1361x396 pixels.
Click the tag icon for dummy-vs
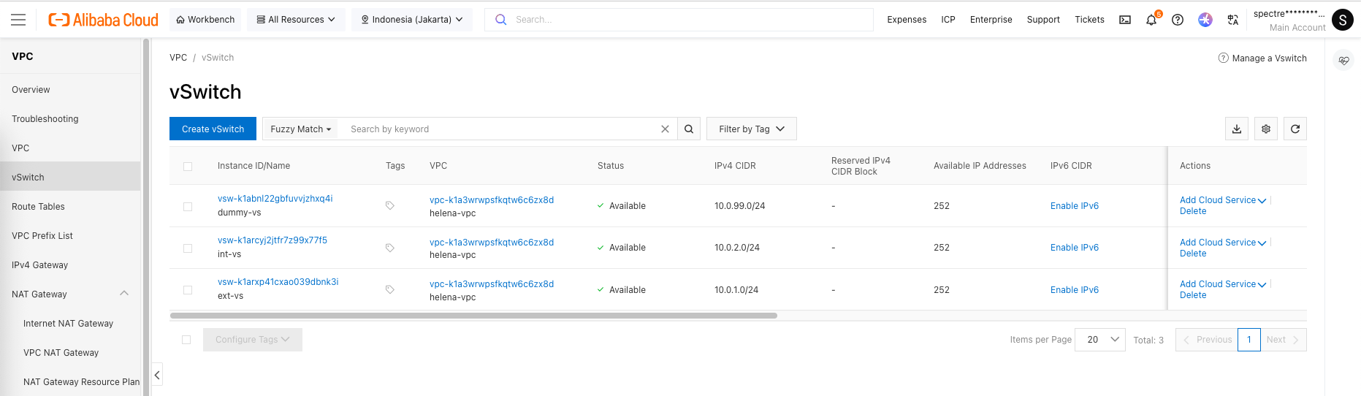390,206
